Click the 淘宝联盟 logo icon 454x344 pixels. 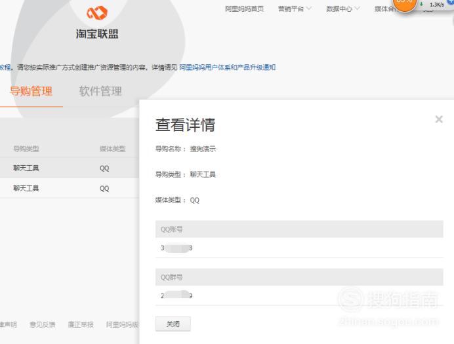click(97, 13)
